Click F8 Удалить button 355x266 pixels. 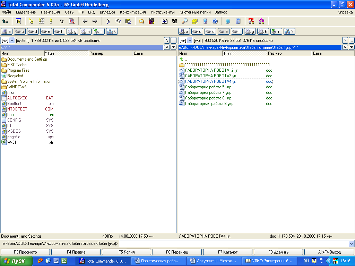[278, 252]
